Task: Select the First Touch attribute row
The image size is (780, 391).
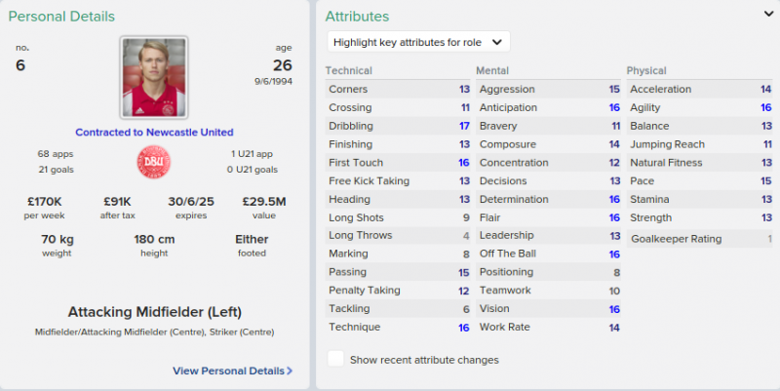Action: (398, 163)
